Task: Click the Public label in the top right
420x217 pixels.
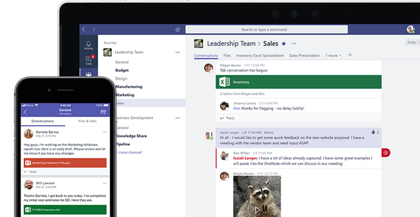Action: tap(412, 43)
